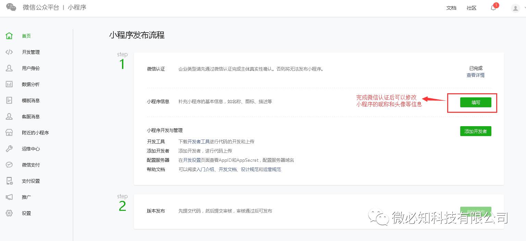Click the home icon in sidebar
The height and width of the screenshot is (241, 526).
coord(9,36)
